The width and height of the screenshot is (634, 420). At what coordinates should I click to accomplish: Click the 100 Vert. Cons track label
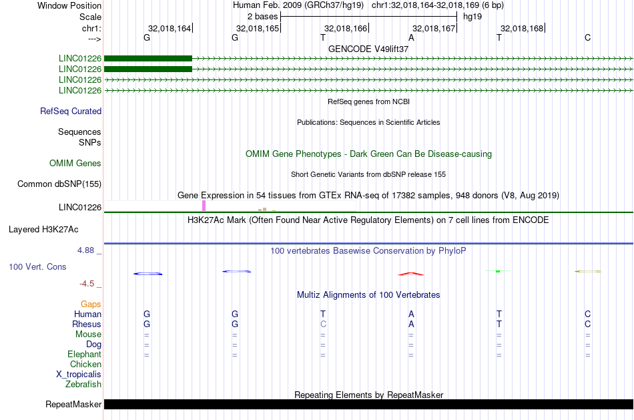click(37, 266)
